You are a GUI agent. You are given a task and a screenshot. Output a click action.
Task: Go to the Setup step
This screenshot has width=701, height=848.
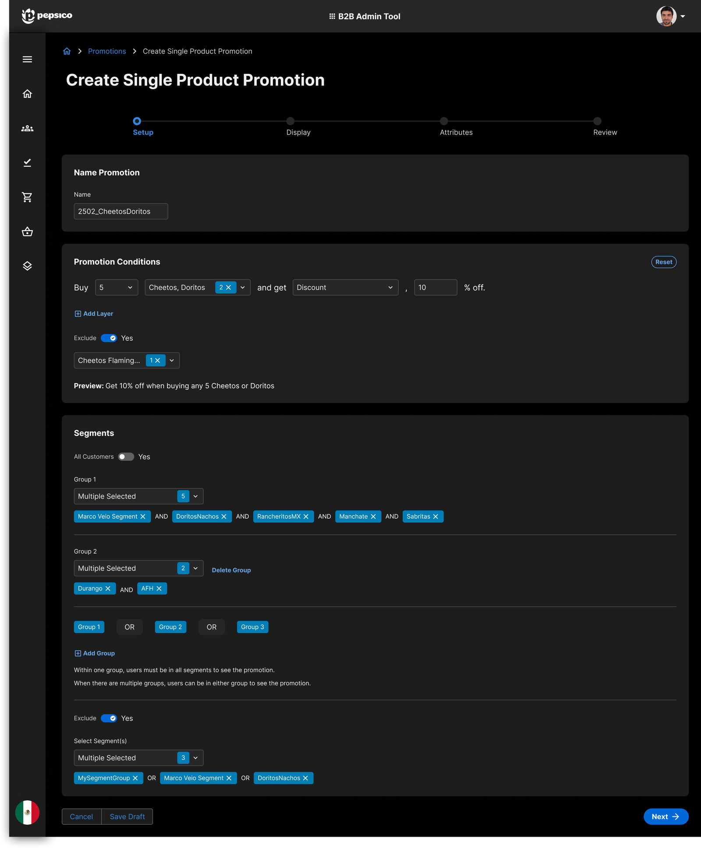coord(143,127)
